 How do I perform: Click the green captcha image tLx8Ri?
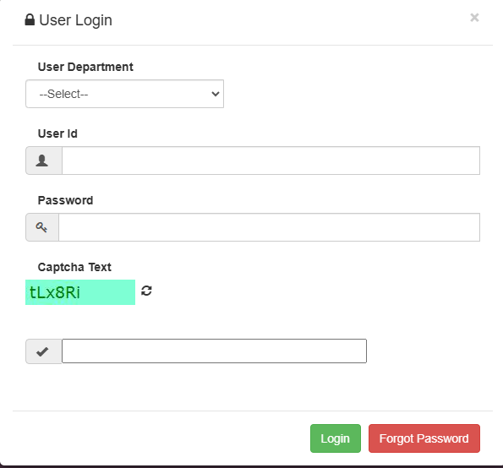click(80, 292)
